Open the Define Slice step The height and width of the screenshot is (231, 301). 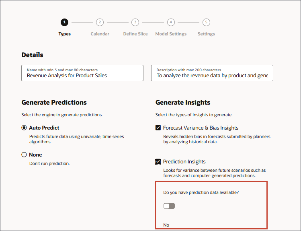tap(135, 34)
